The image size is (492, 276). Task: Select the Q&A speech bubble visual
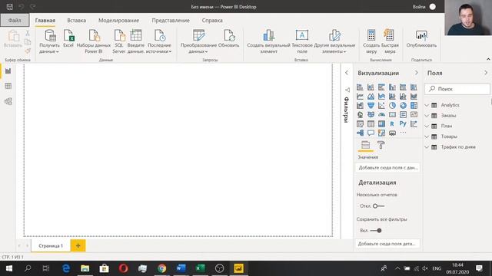[x=371, y=133]
